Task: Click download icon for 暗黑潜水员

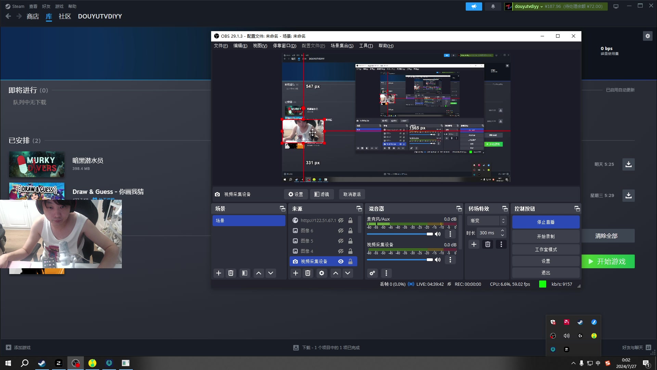Action: [628, 164]
